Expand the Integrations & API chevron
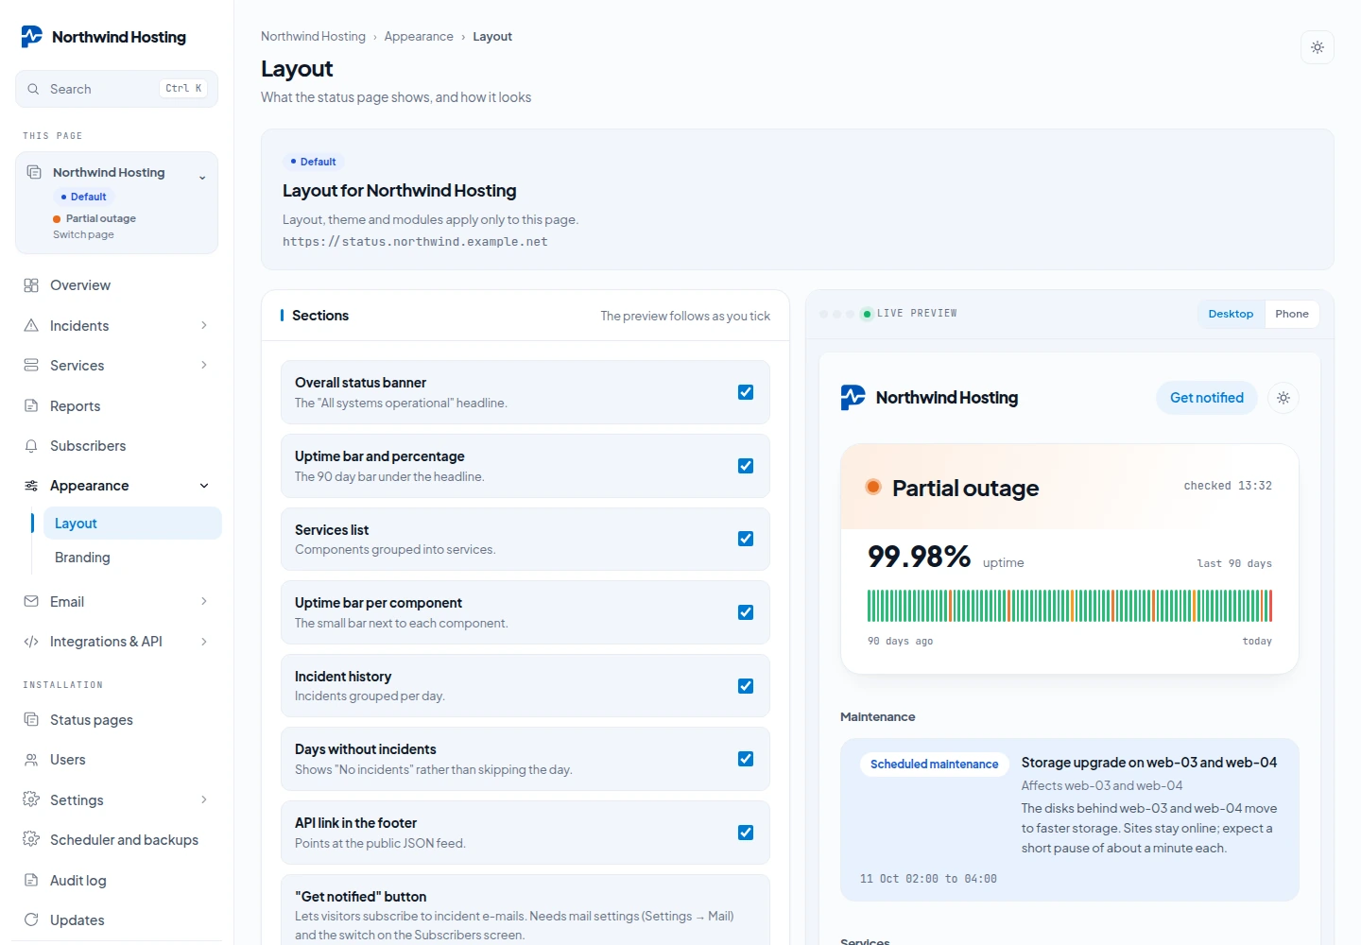The image size is (1361, 945). (204, 642)
